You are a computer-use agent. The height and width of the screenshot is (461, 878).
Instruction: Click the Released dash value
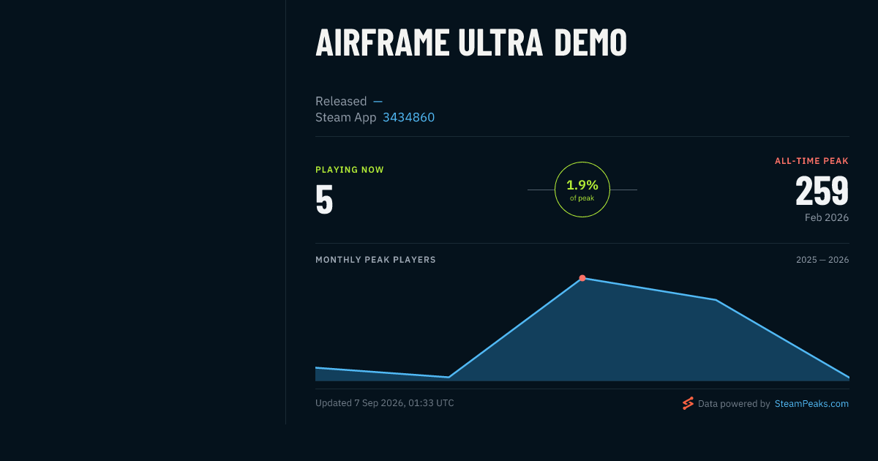click(378, 101)
